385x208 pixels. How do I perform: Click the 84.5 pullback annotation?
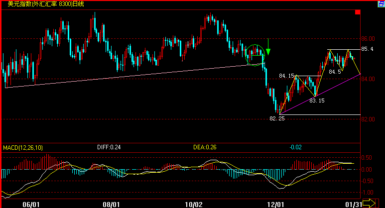point(335,72)
